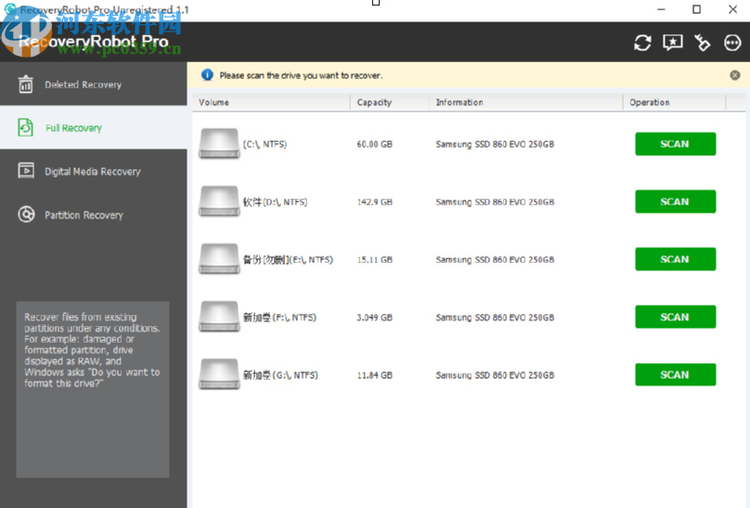The image size is (750, 508).
Task: Open the feedback star message icon
Action: pos(673,43)
